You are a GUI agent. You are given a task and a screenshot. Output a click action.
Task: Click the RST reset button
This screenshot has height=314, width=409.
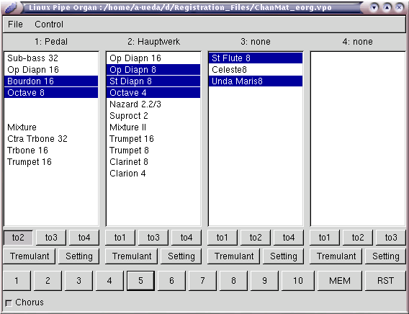[385, 281]
